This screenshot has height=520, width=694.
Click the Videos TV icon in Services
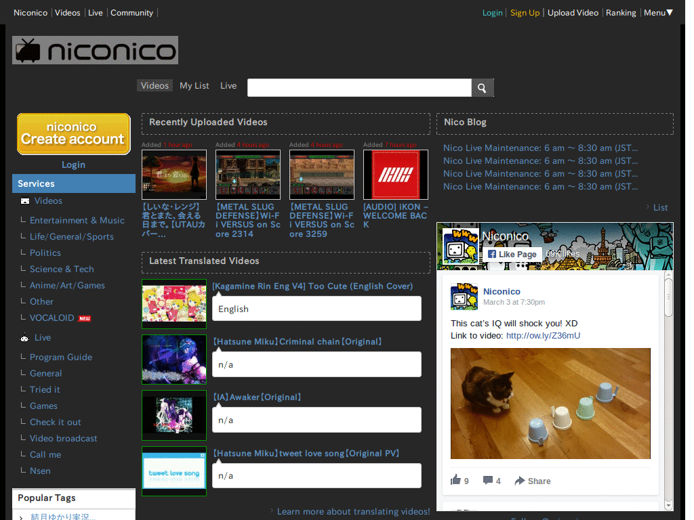click(25, 200)
